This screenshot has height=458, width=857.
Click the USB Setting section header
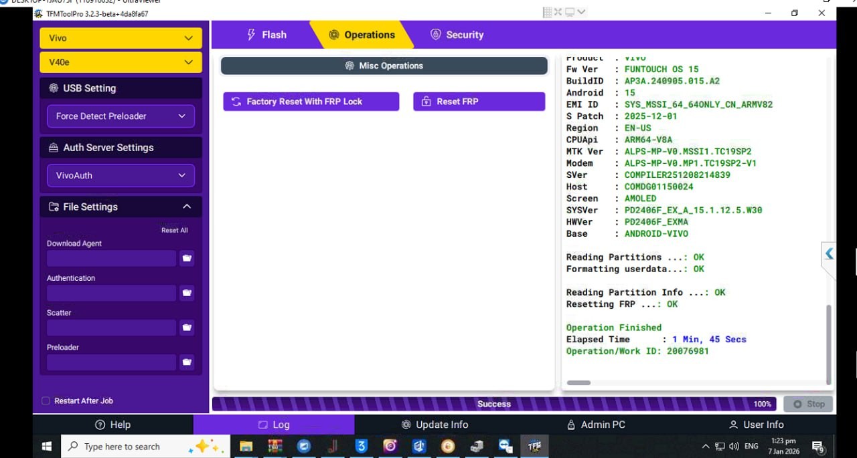(x=121, y=88)
